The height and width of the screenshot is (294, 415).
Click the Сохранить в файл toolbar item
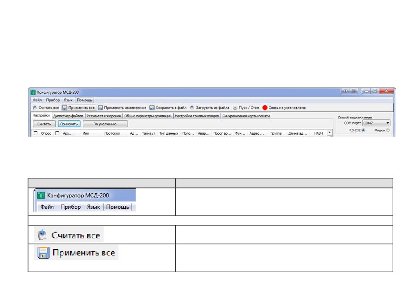tap(168, 108)
